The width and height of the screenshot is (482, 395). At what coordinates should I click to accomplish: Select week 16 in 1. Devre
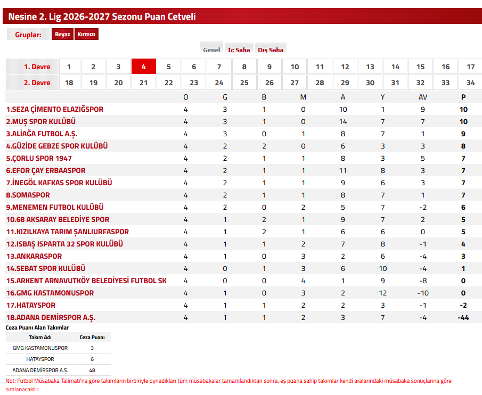pyautogui.click(x=445, y=67)
